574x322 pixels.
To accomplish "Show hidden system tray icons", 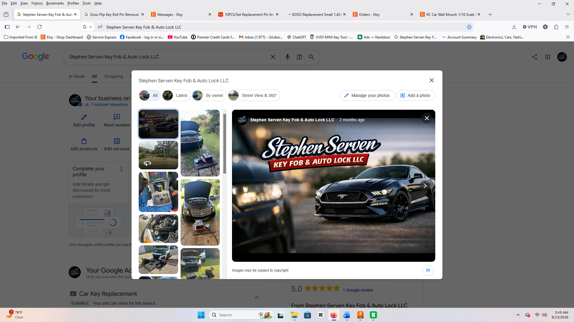I will tap(518, 315).
